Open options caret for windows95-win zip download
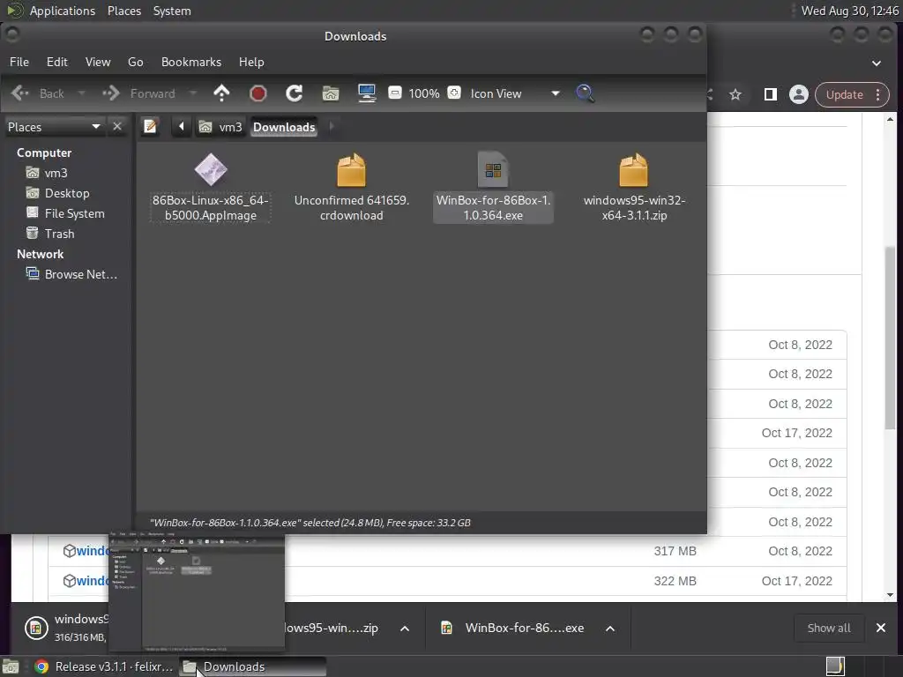Viewport: 903px width, 677px height. (405, 629)
